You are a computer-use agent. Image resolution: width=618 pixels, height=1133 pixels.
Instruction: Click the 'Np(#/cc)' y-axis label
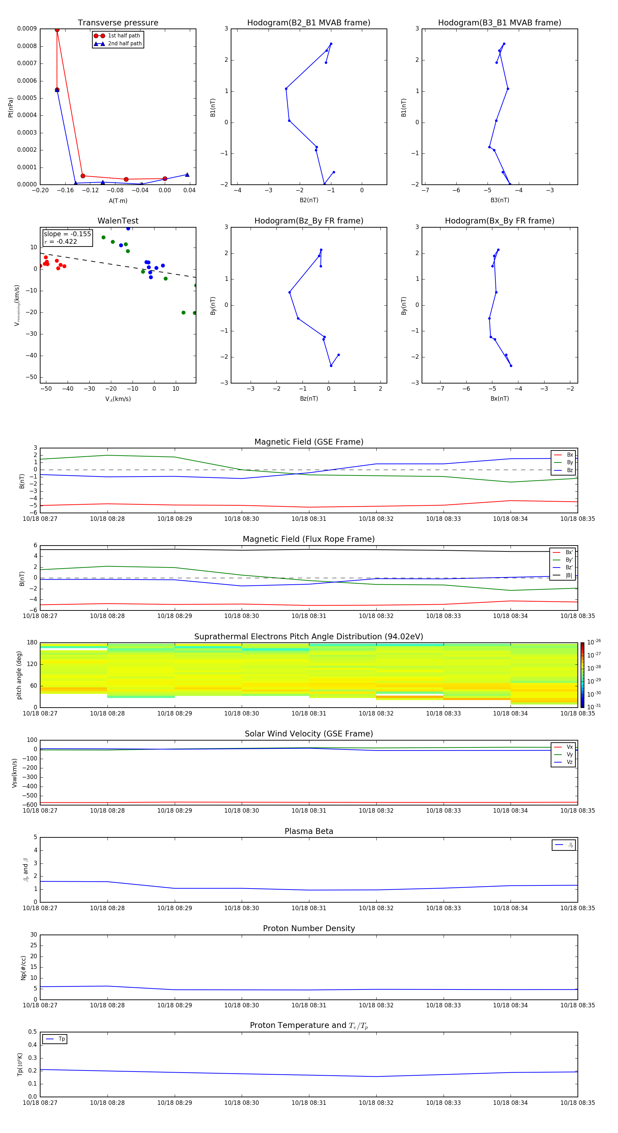tap(23, 967)
